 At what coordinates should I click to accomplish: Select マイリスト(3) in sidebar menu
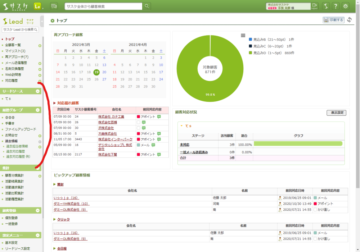(x=15, y=51)
